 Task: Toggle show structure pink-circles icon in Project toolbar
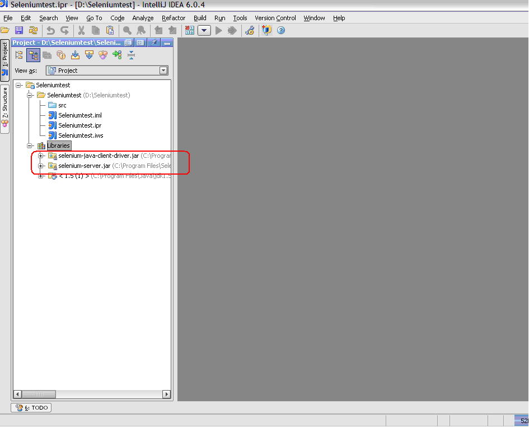point(103,55)
